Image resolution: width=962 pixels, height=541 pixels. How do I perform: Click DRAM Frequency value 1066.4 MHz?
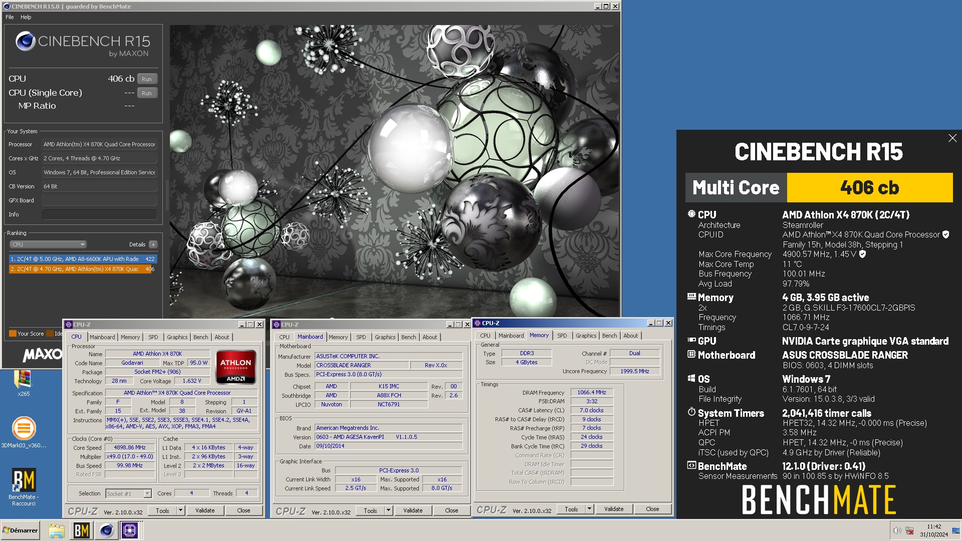pyautogui.click(x=592, y=392)
